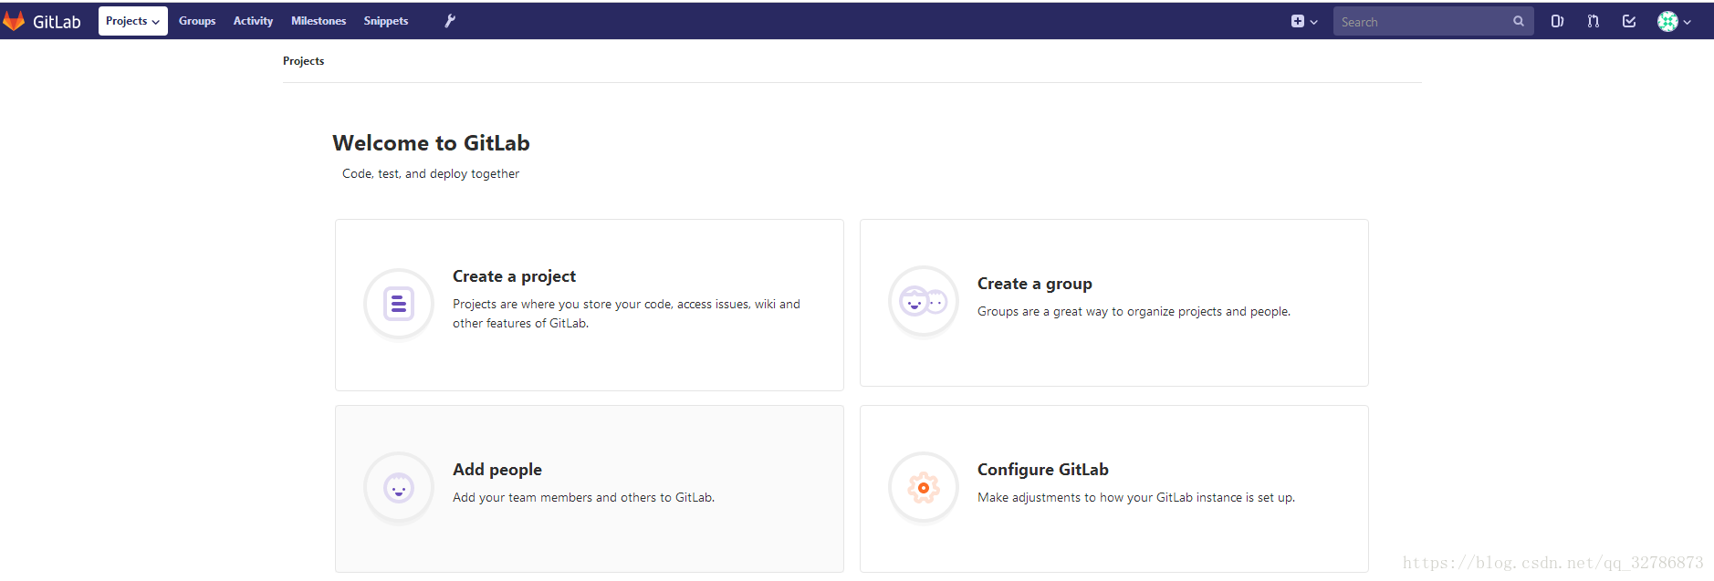Open the Todos checkmark icon
This screenshot has height=581, width=1714.
point(1629,21)
